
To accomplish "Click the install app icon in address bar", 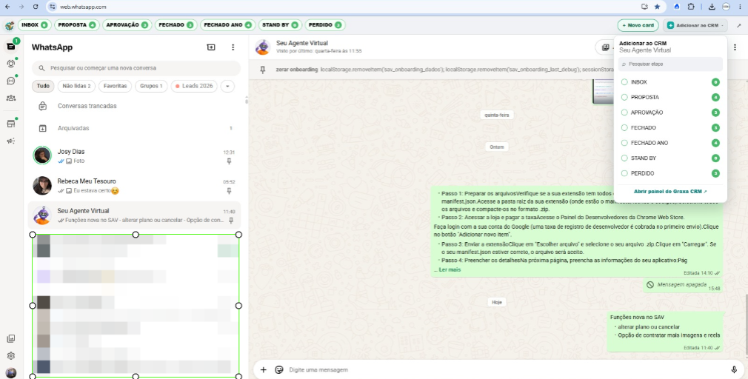I will pos(644,7).
